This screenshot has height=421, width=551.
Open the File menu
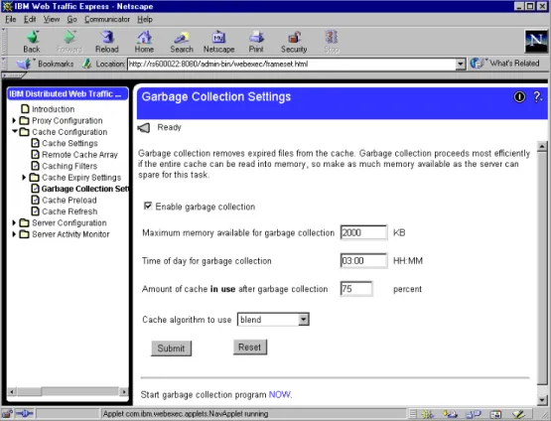[11, 19]
